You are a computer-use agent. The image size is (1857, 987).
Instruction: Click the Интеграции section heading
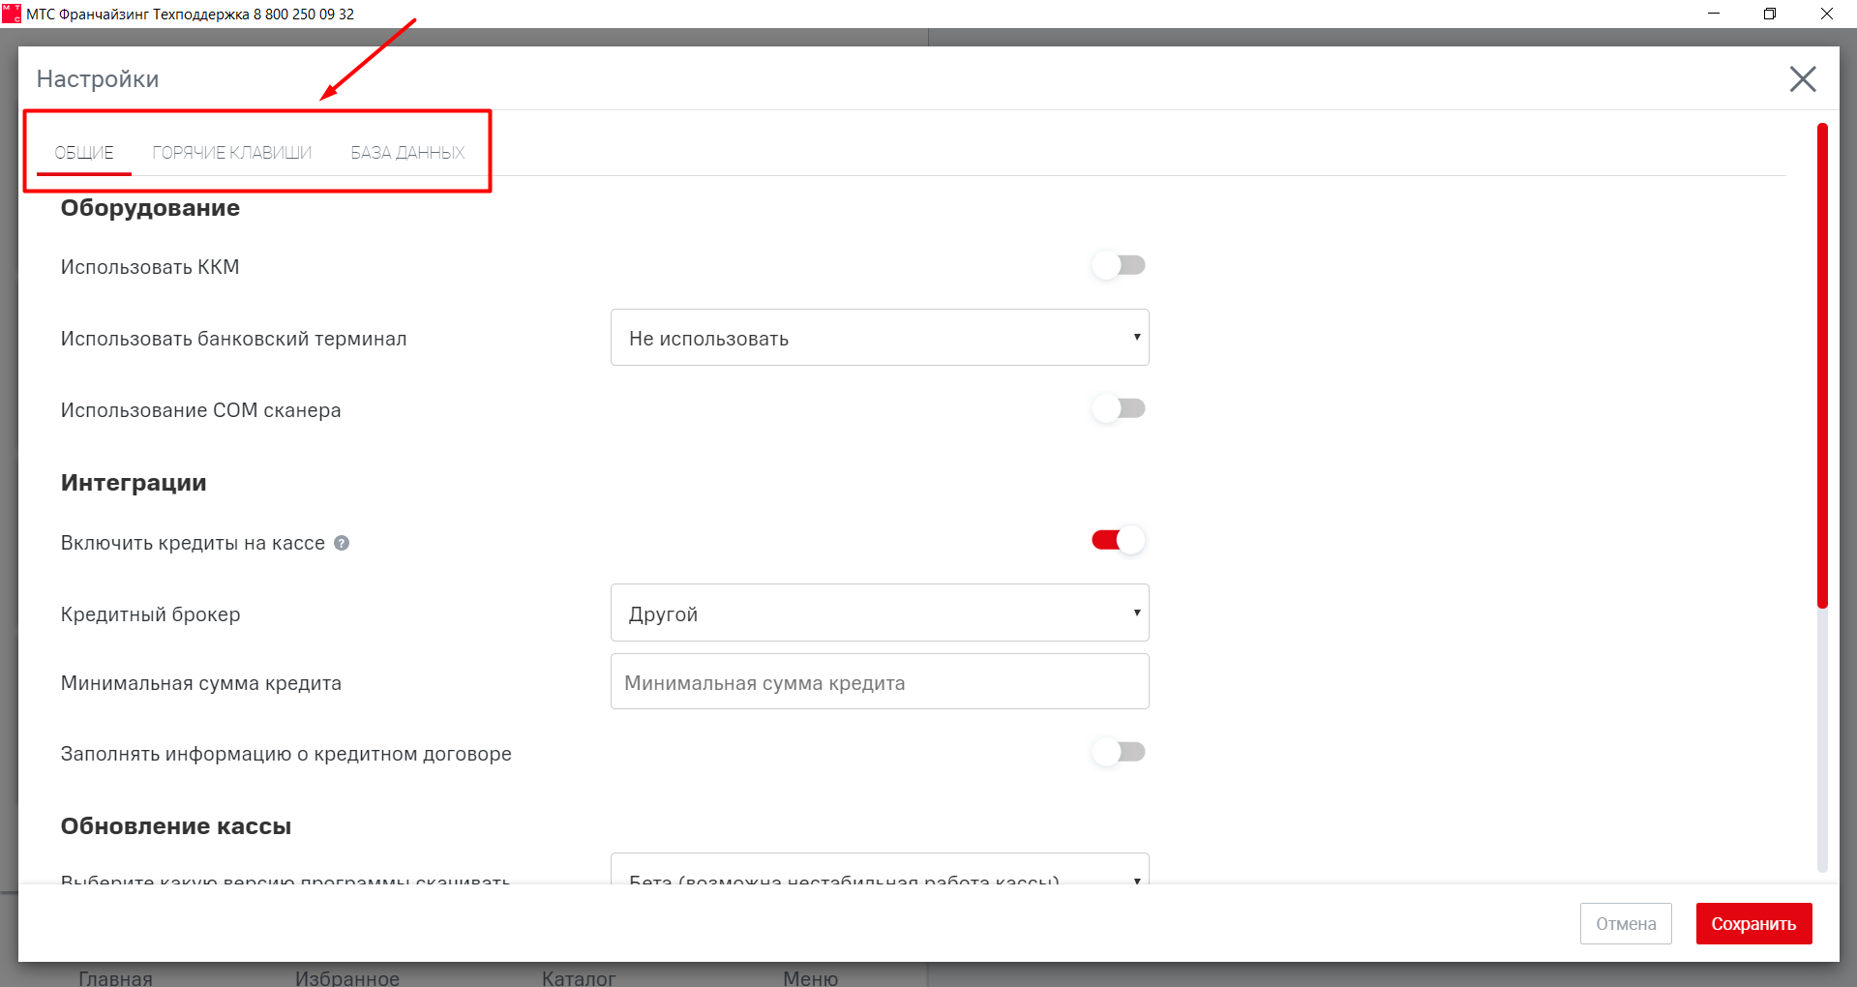[x=134, y=483]
